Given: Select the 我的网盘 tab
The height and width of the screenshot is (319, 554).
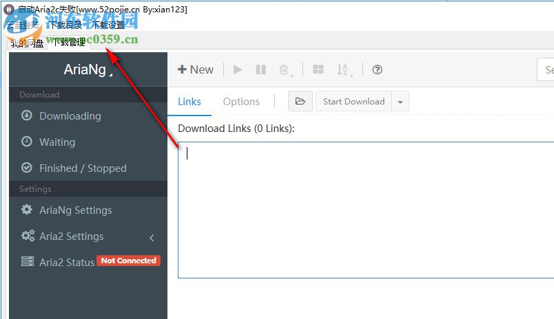Looking at the screenshot, I should point(27,43).
